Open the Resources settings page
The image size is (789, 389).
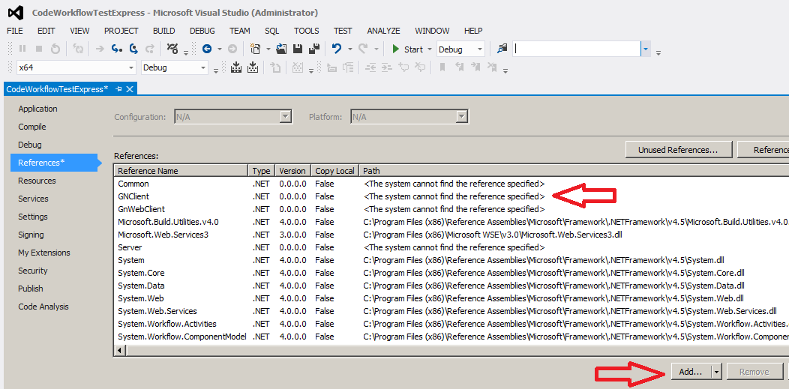tap(37, 181)
